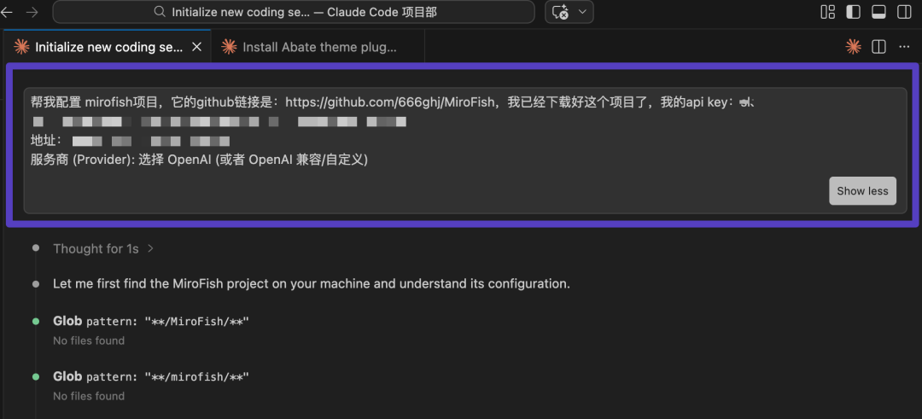
Task: Click the back navigation arrow
Action: tap(7, 12)
